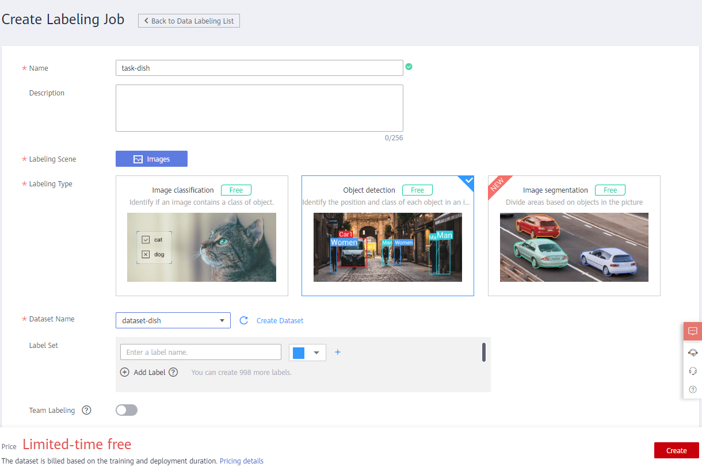
Task: Open help tooltip next to Add Label
Action: [x=173, y=372]
